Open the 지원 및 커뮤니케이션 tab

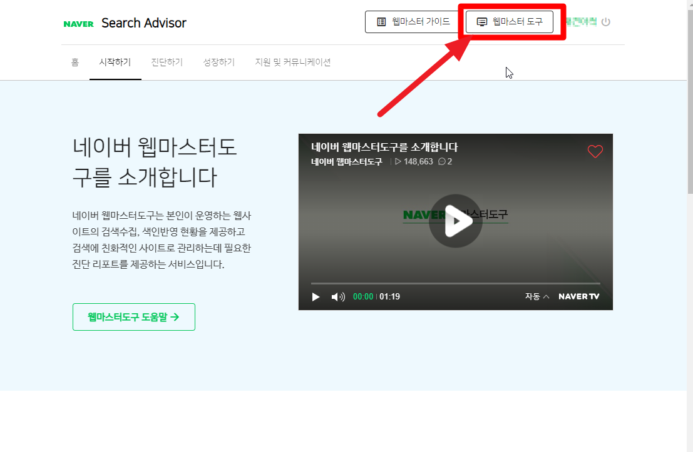293,63
